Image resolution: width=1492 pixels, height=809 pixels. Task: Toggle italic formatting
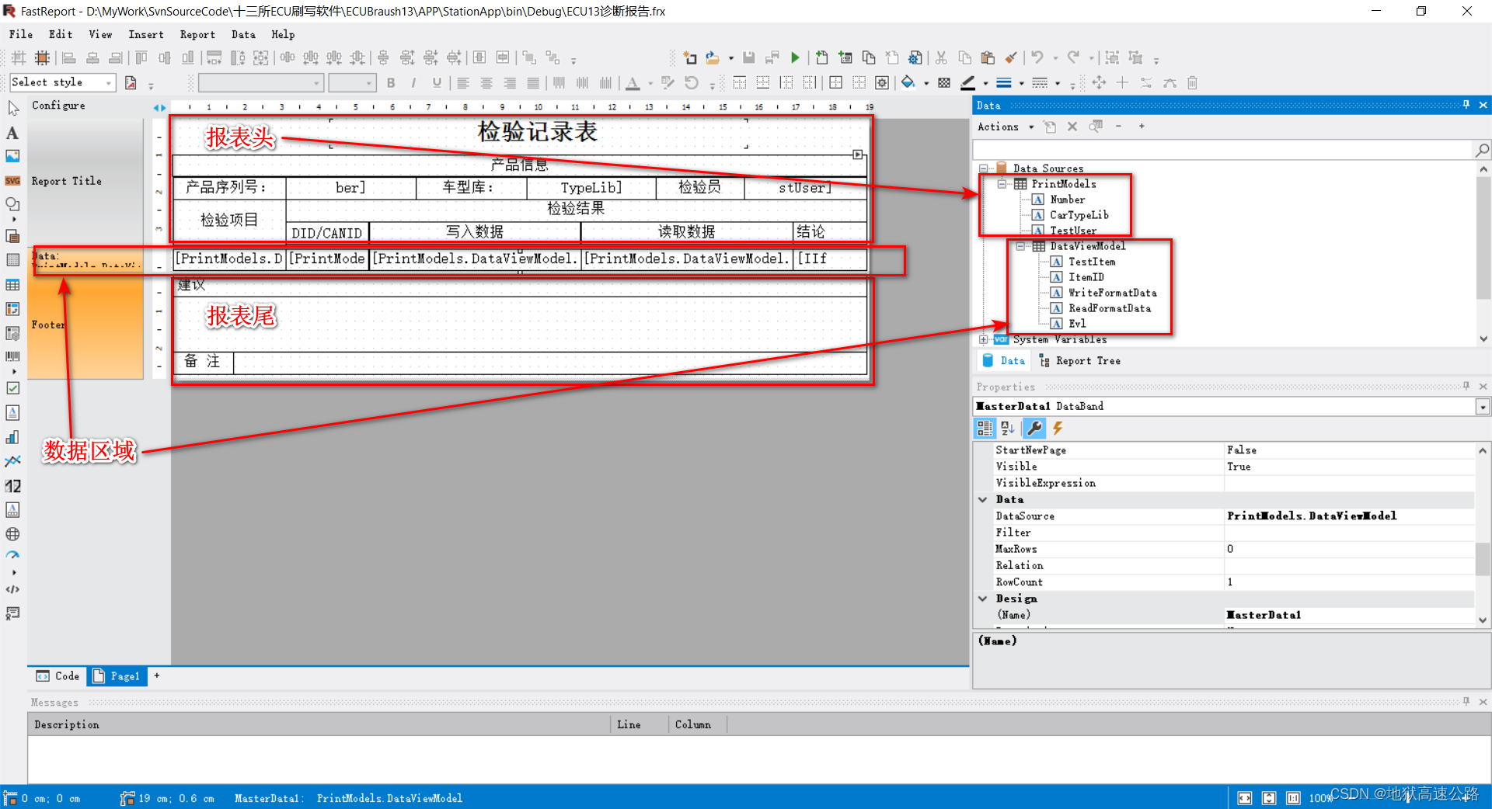tap(413, 82)
